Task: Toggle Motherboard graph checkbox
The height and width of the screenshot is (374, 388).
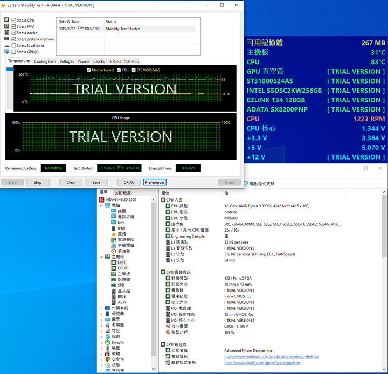Action: (x=88, y=70)
